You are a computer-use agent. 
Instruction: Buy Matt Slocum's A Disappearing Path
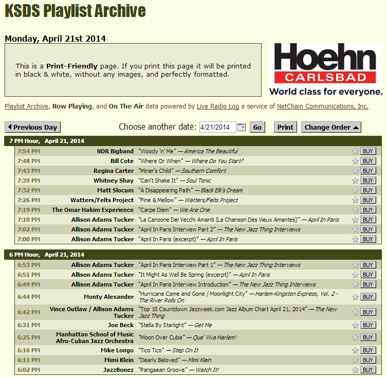(368, 190)
